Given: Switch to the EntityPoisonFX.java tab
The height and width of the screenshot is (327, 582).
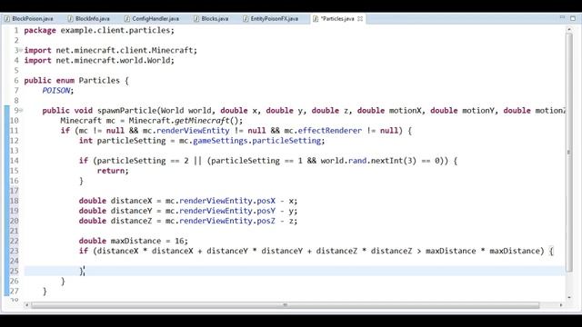Looking at the screenshot, I should 271,18.
